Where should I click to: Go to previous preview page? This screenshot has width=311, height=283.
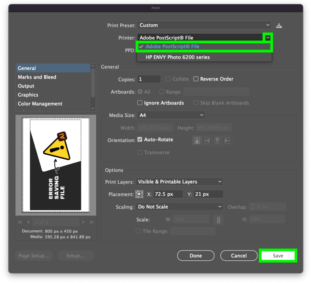coord(28,222)
